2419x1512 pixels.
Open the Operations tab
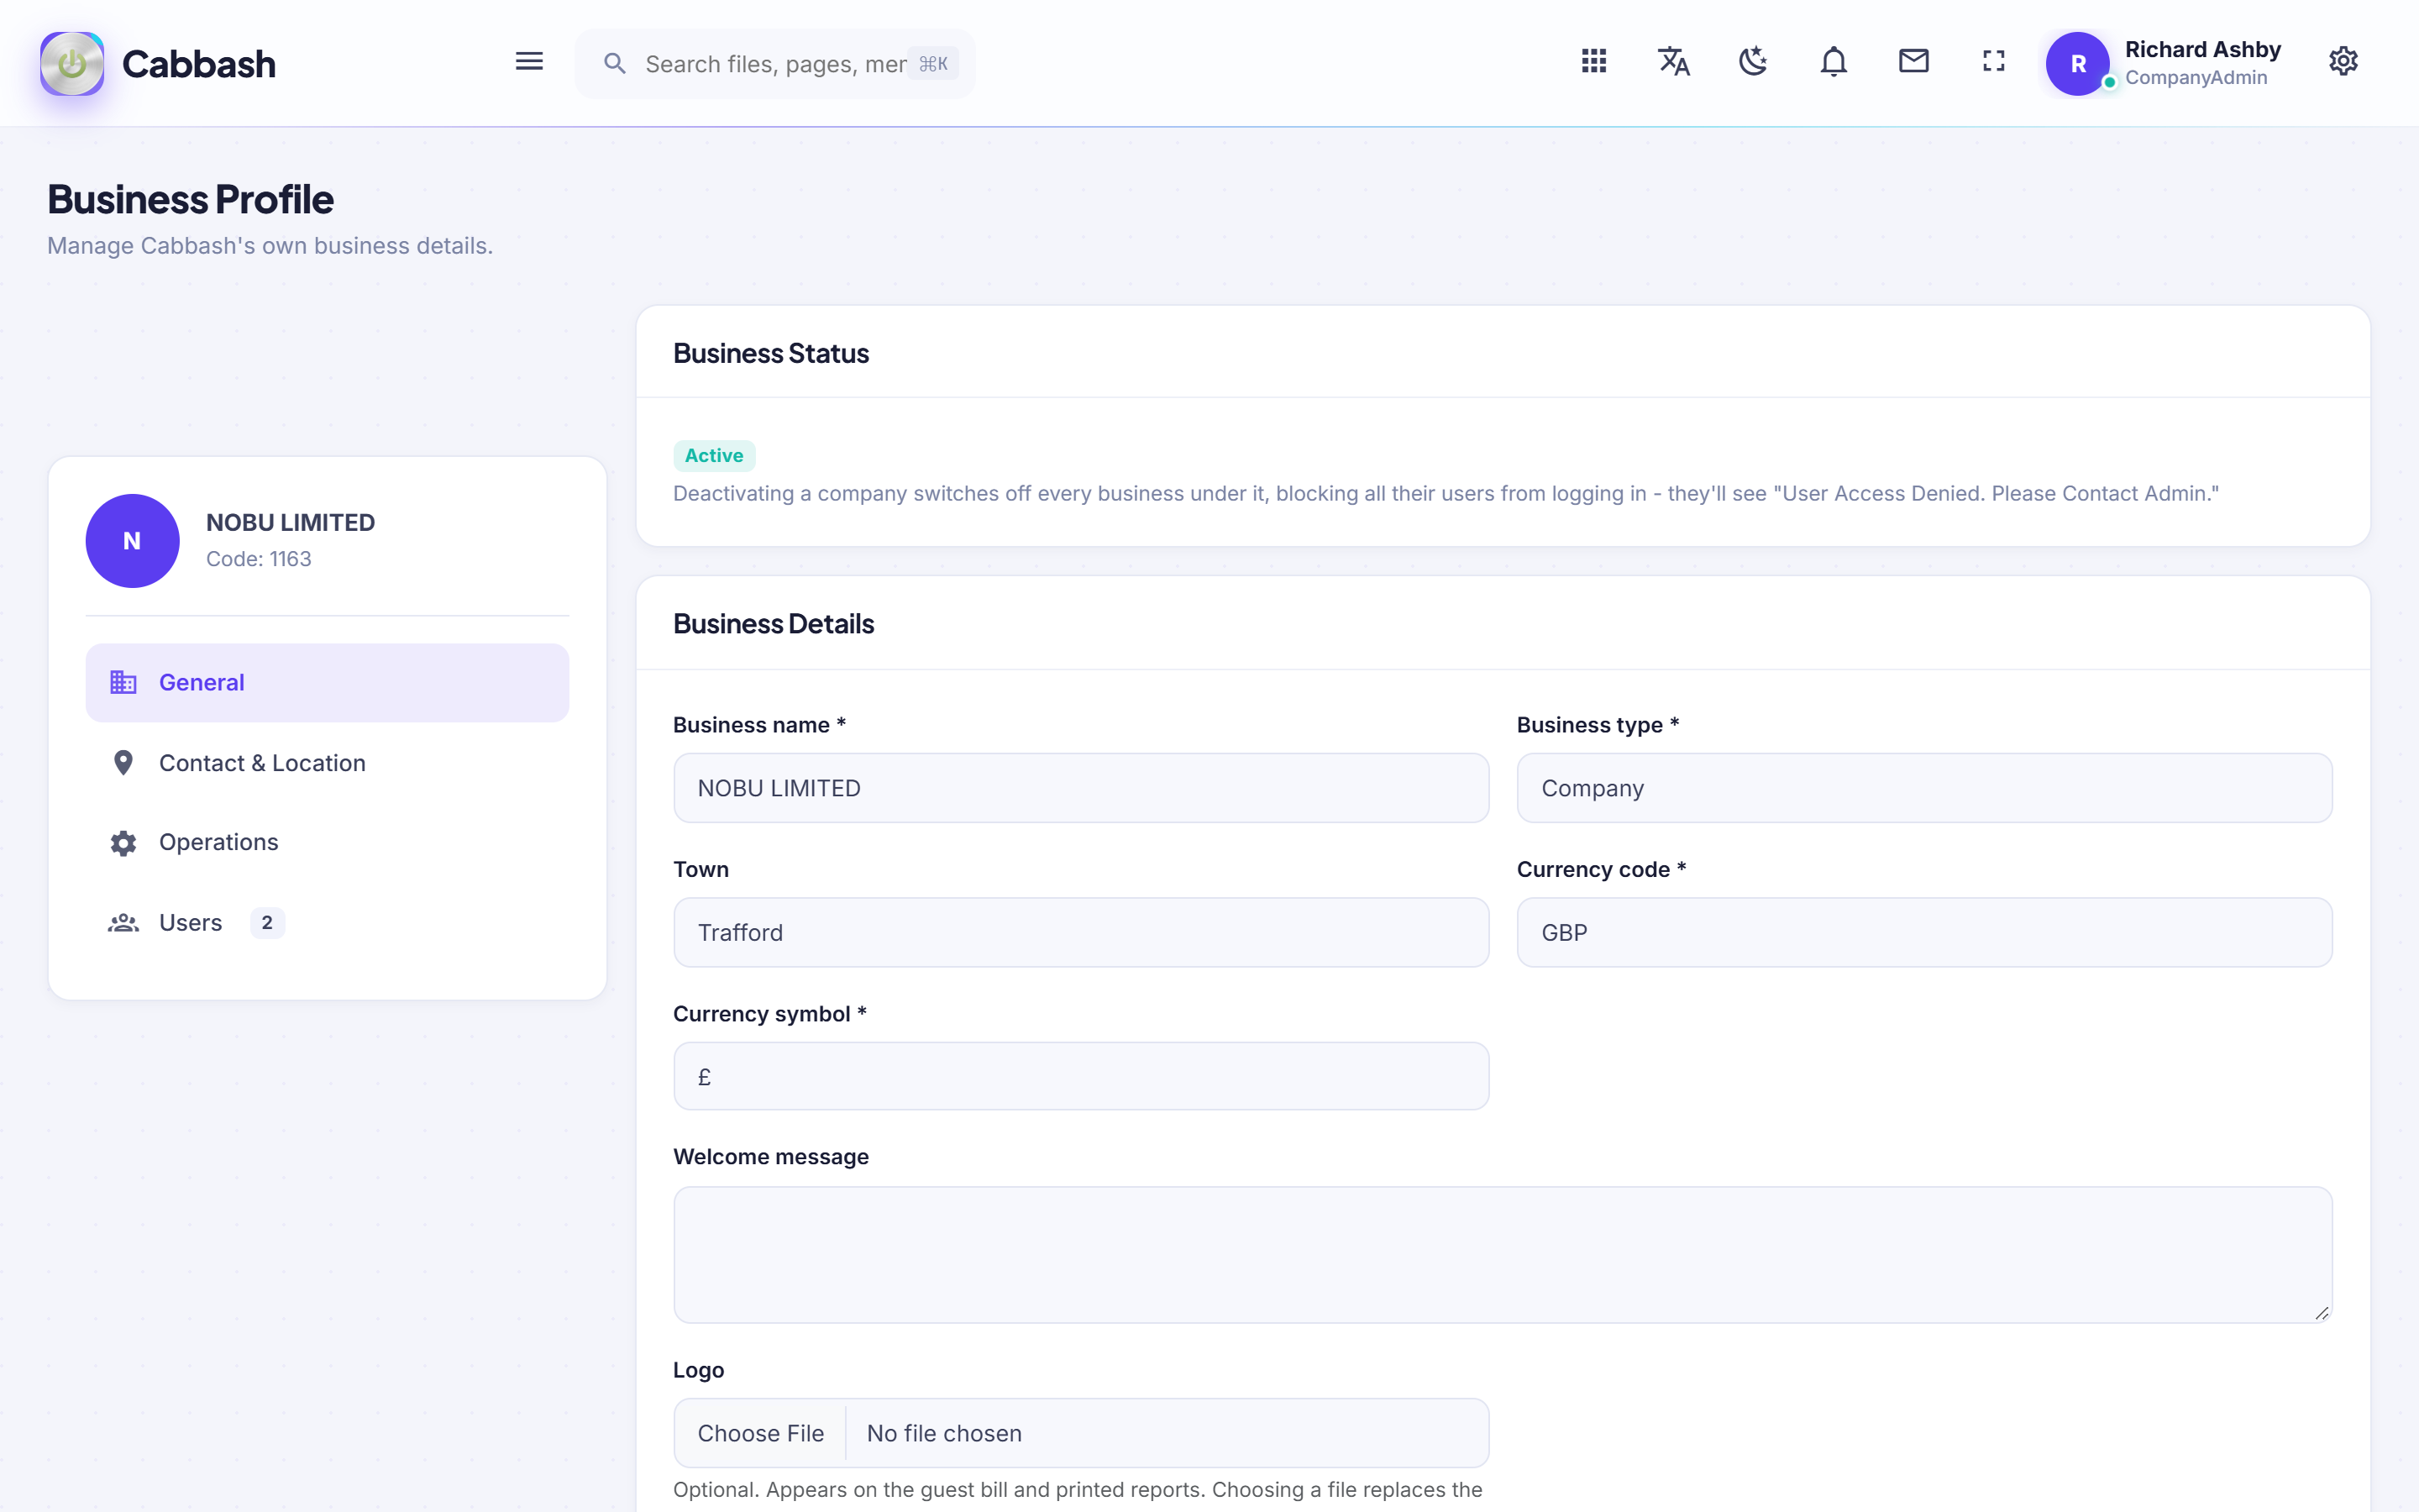(x=327, y=843)
